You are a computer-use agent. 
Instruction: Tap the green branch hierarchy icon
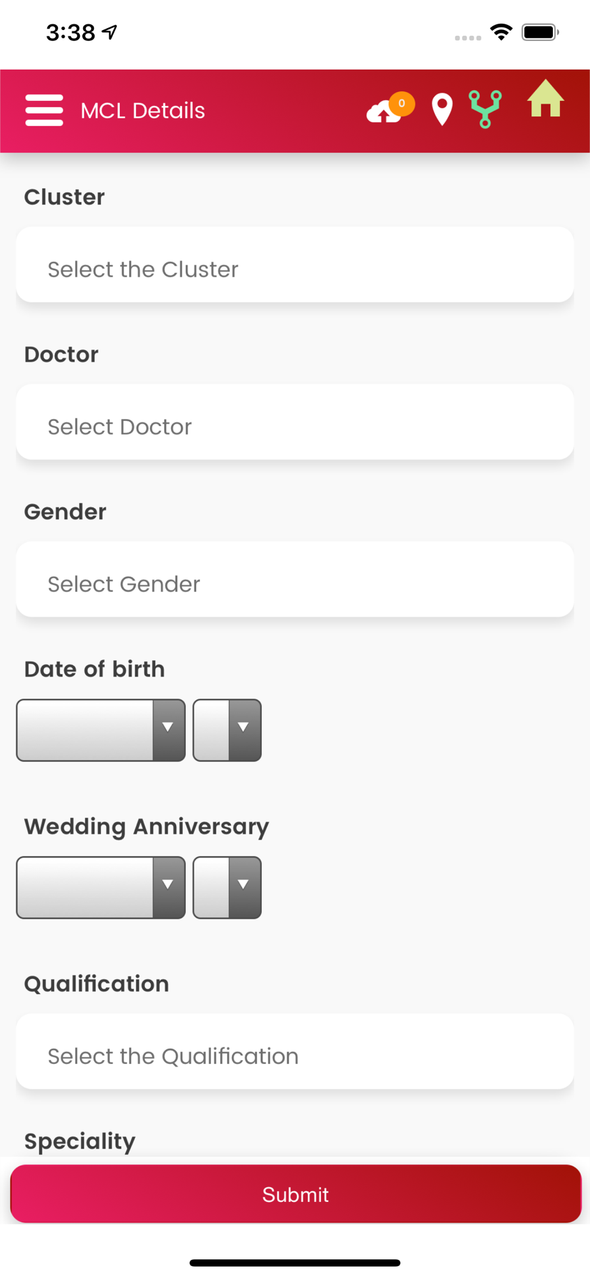click(485, 109)
